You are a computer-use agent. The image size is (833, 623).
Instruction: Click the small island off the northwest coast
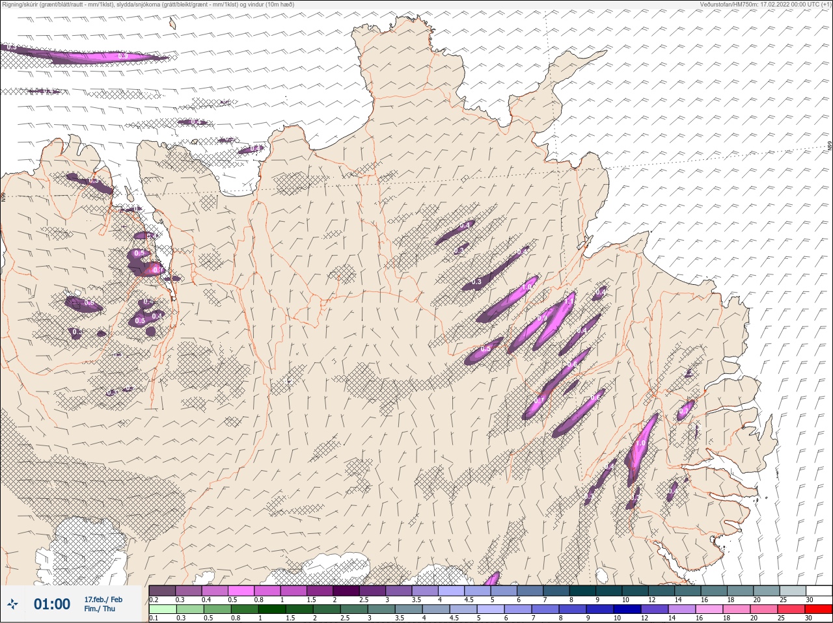point(172,23)
